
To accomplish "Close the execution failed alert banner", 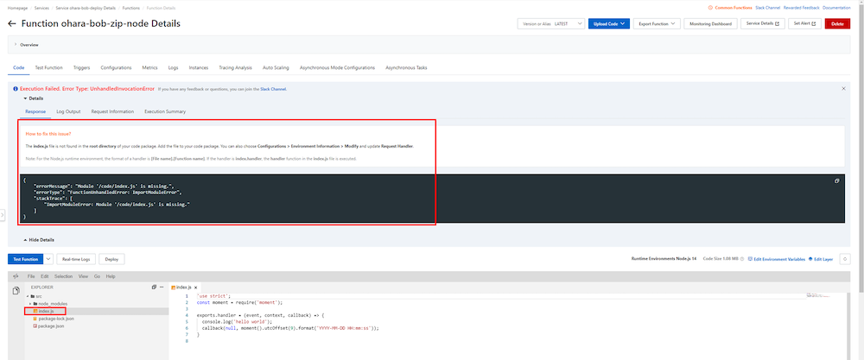I will click(x=843, y=88).
